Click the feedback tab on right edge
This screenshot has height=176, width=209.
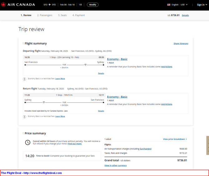(208, 145)
